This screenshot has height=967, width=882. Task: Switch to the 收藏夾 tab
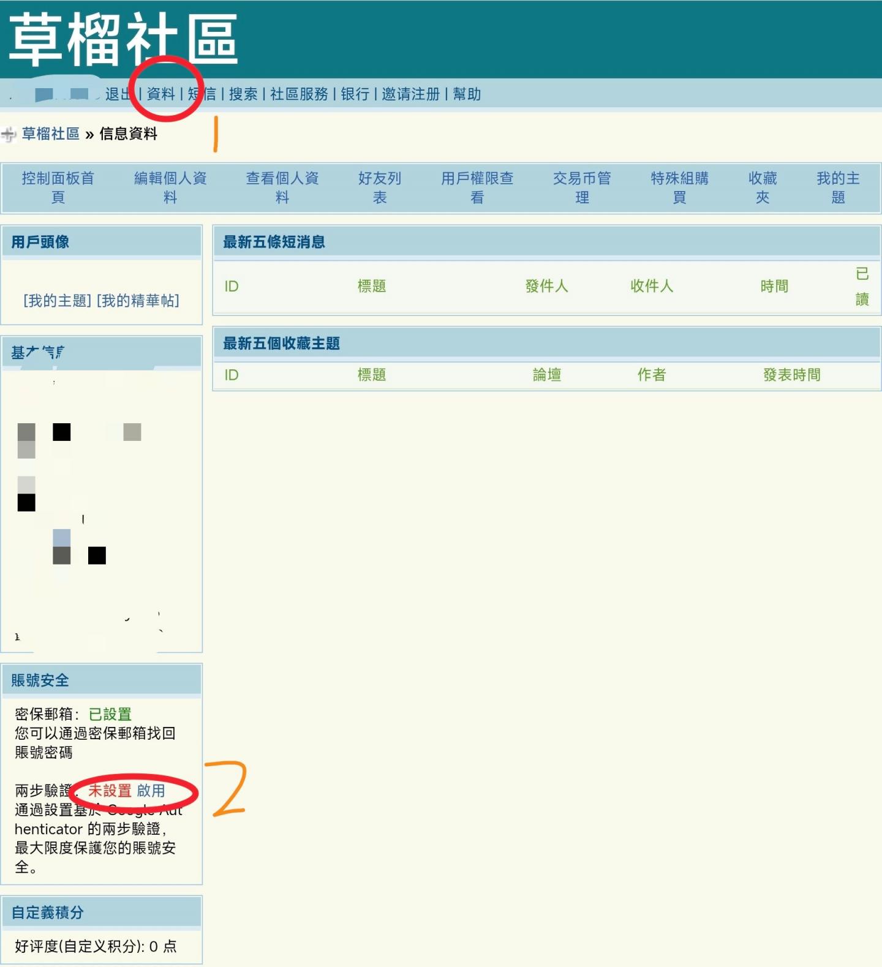(x=763, y=187)
